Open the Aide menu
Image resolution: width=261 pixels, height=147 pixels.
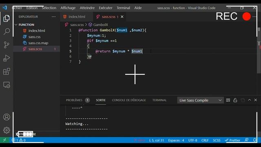(x=138, y=8)
